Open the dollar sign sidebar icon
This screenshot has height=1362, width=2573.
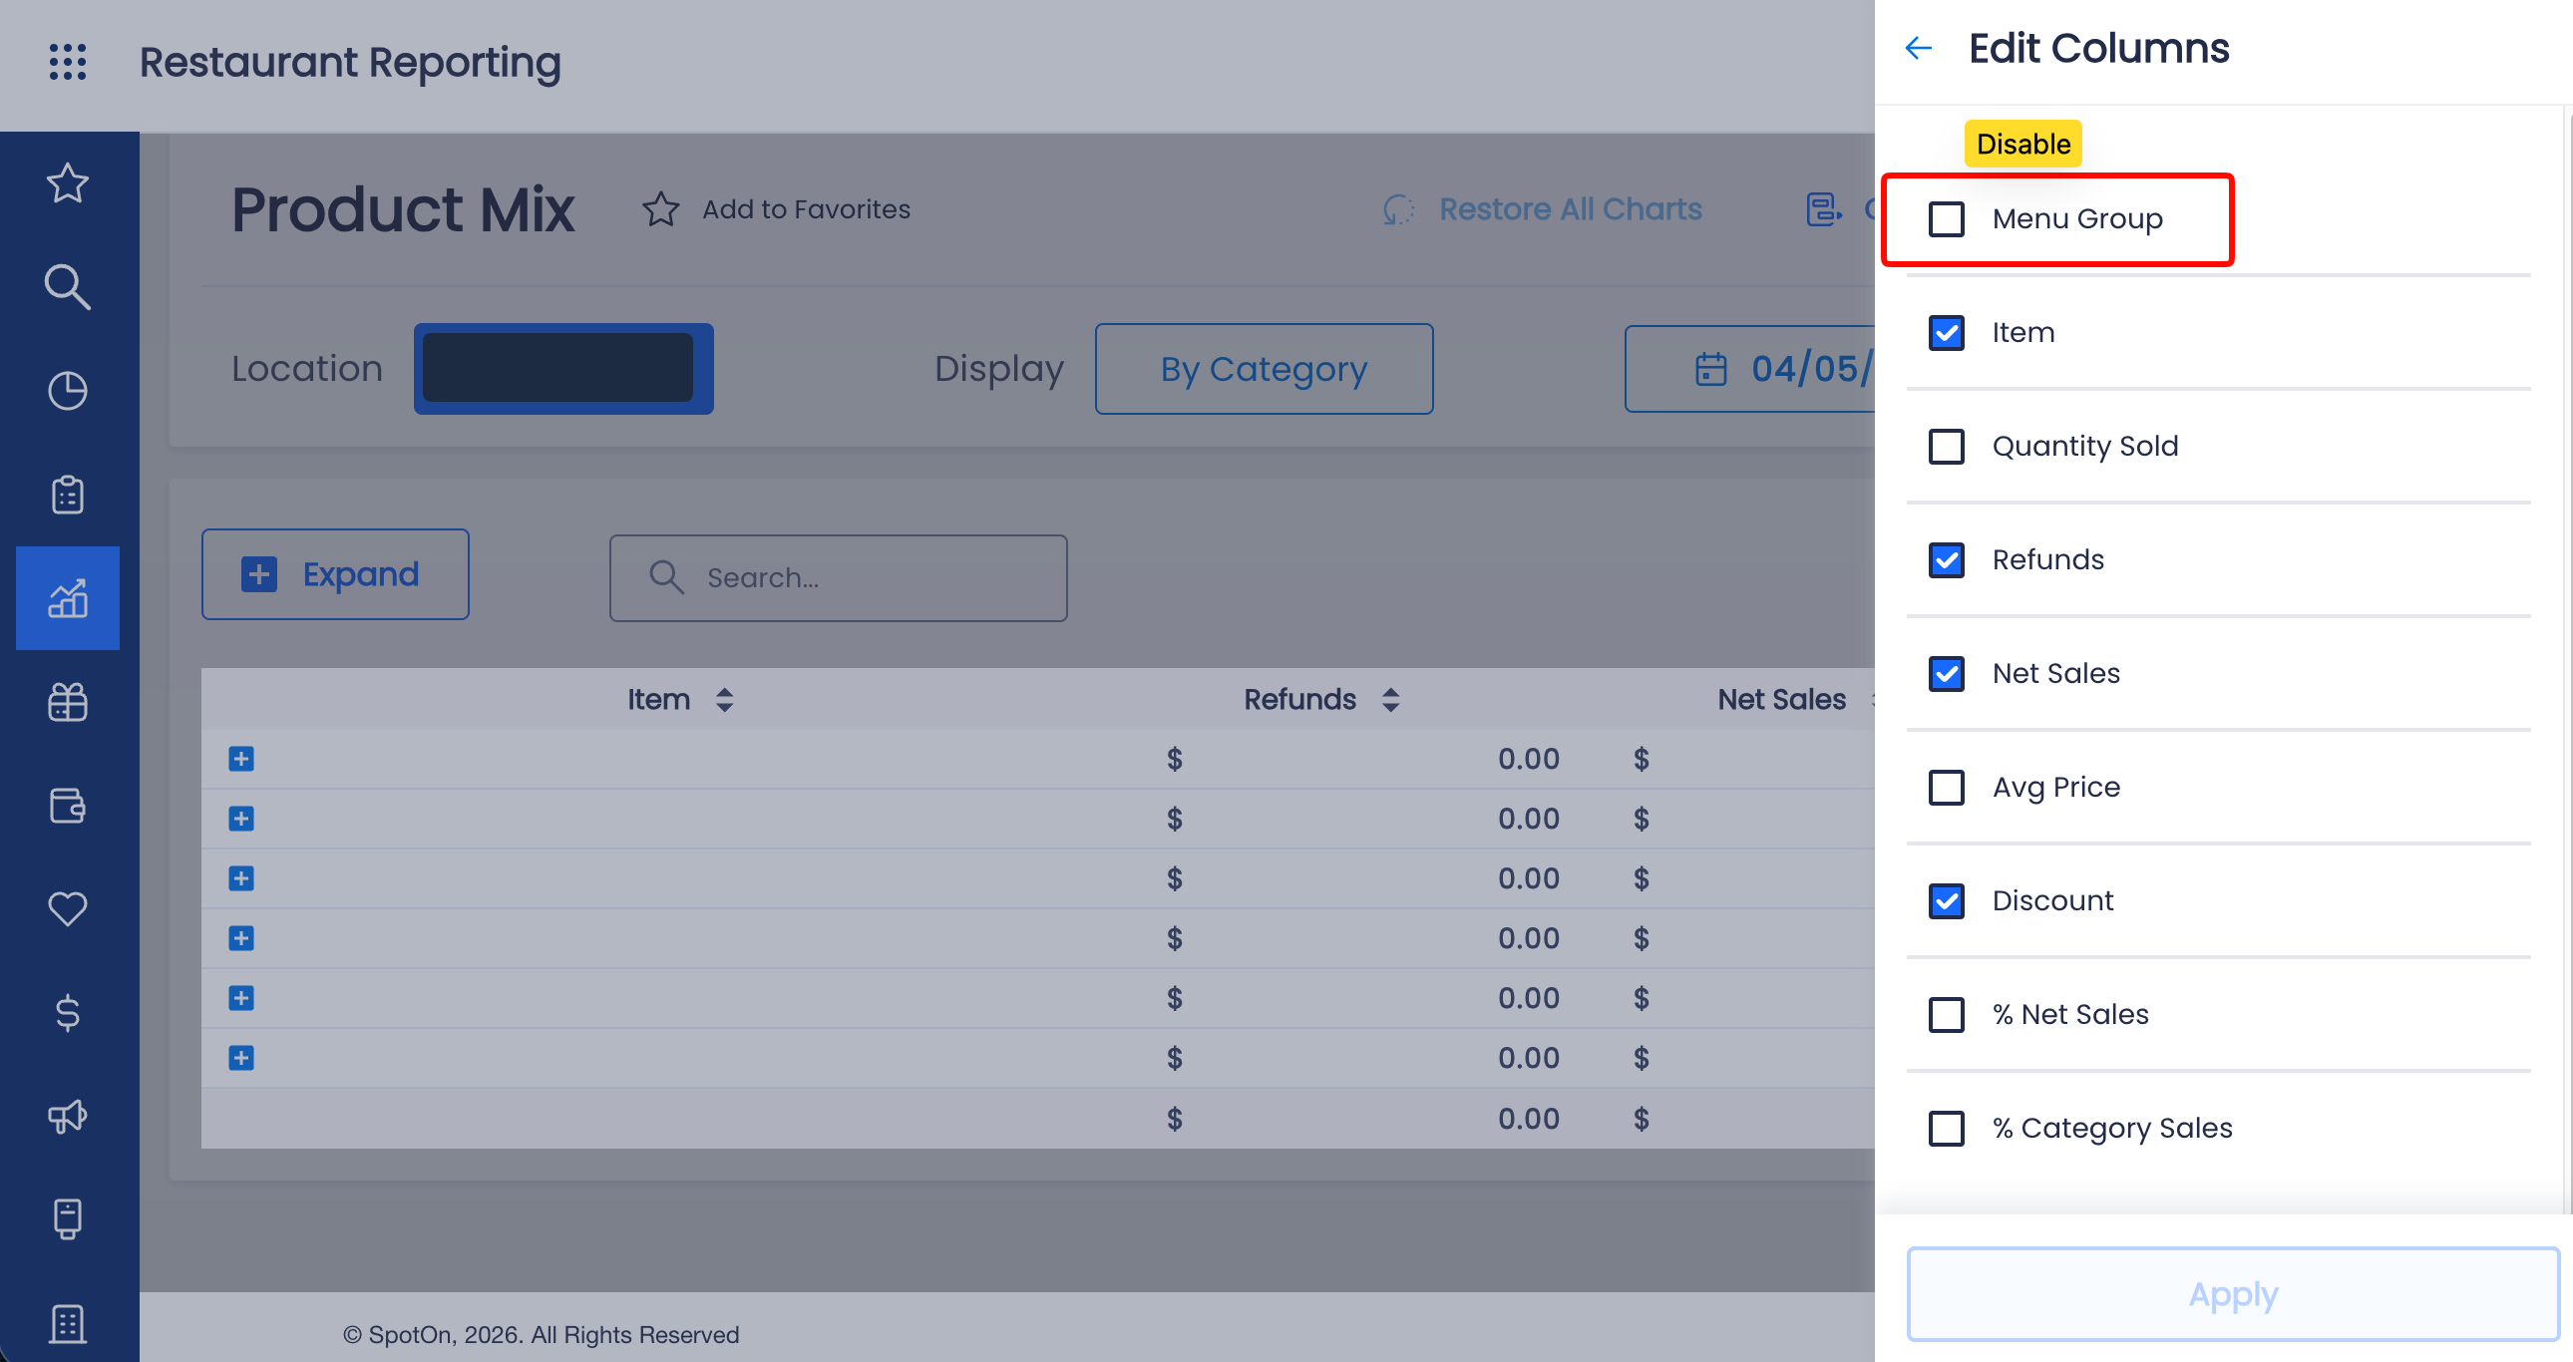[68, 1012]
